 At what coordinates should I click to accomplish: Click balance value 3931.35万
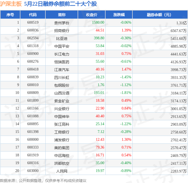179,78
